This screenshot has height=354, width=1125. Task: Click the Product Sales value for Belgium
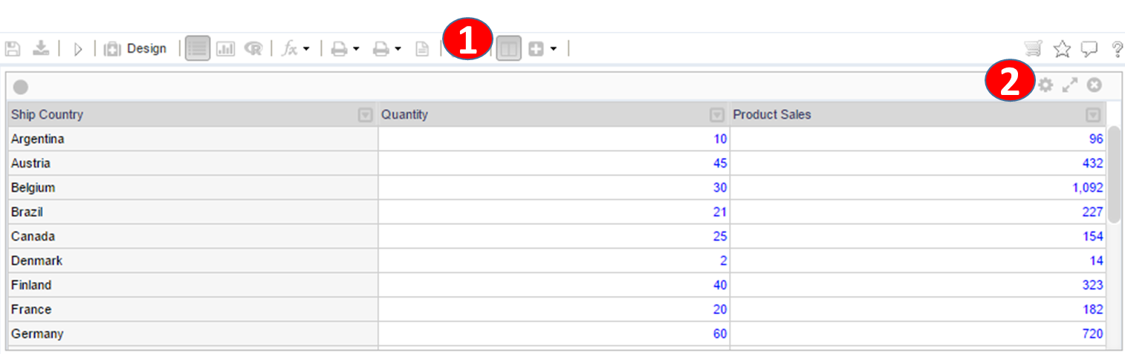(x=1087, y=188)
